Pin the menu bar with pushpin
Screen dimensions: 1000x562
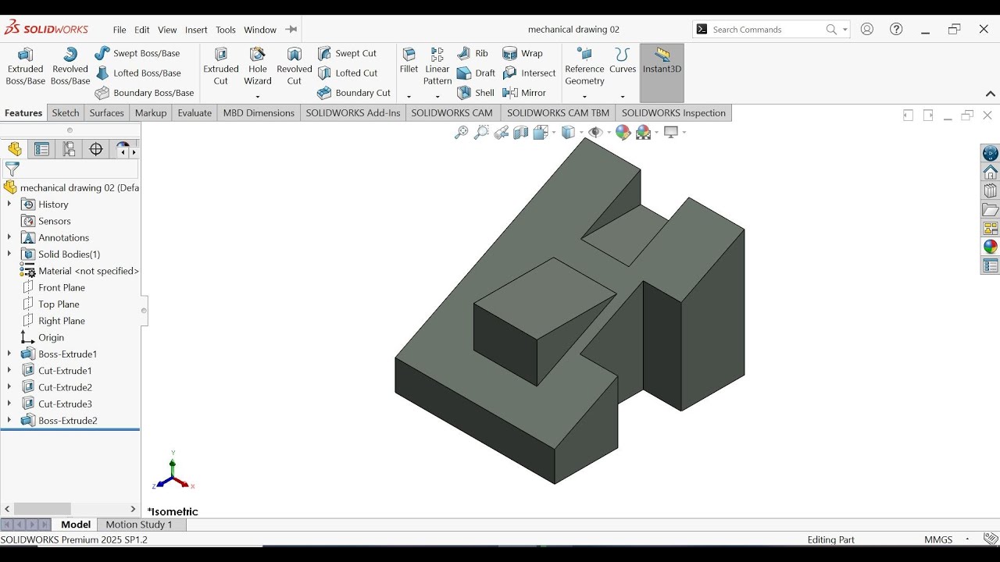(x=291, y=30)
